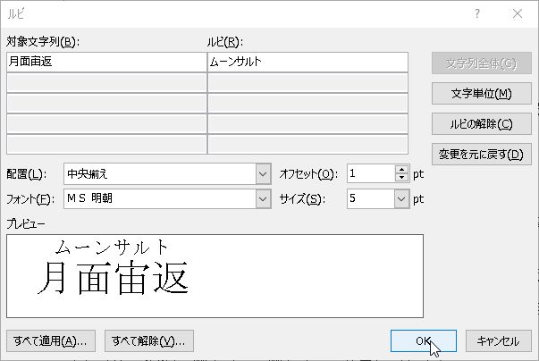Click the キャンセル button
The width and height of the screenshot is (539, 361).
coord(498,340)
